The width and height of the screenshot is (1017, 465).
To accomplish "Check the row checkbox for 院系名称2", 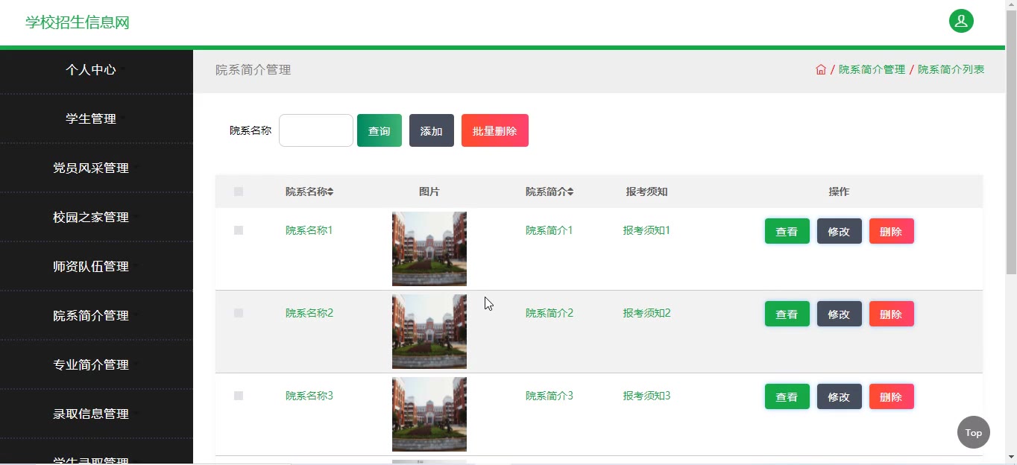I will click(239, 313).
